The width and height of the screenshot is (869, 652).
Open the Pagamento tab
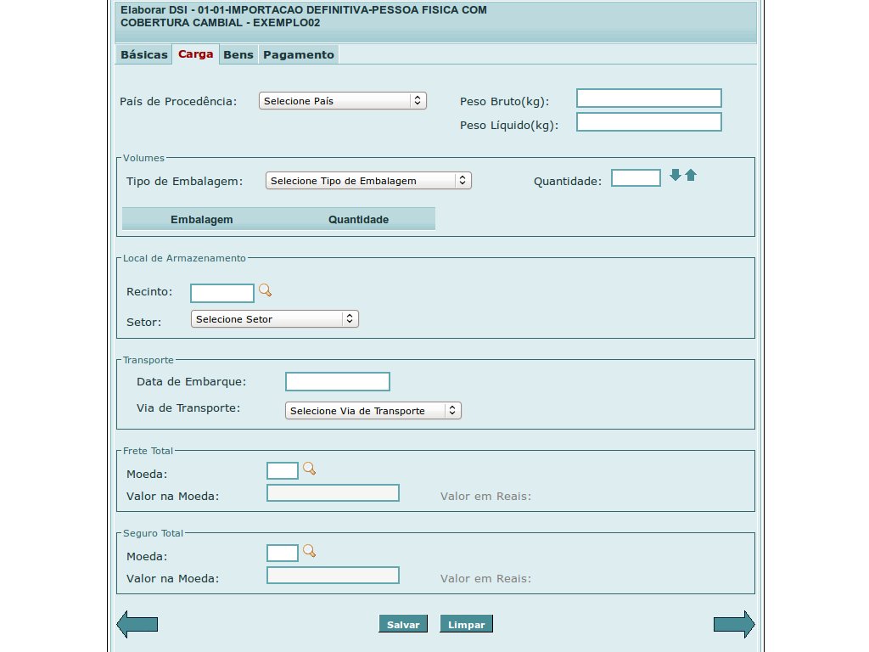click(x=299, y=53)
